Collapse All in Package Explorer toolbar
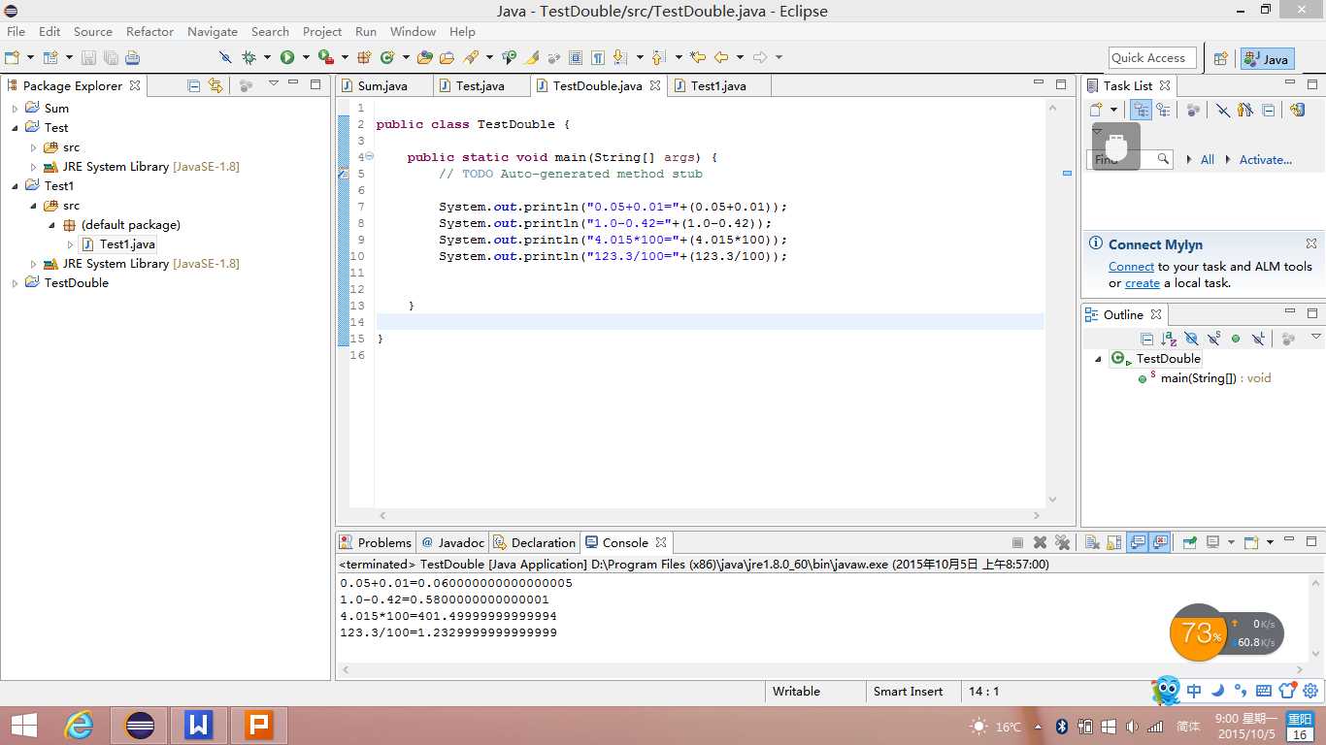 coord(193,85)
